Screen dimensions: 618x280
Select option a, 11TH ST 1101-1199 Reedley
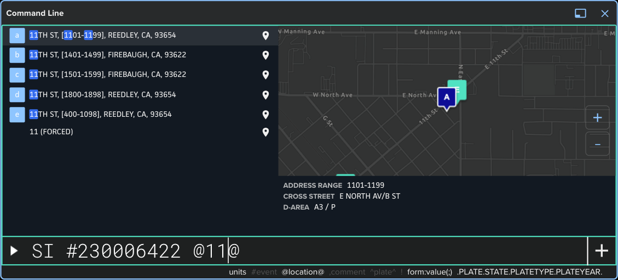[102, 35]
